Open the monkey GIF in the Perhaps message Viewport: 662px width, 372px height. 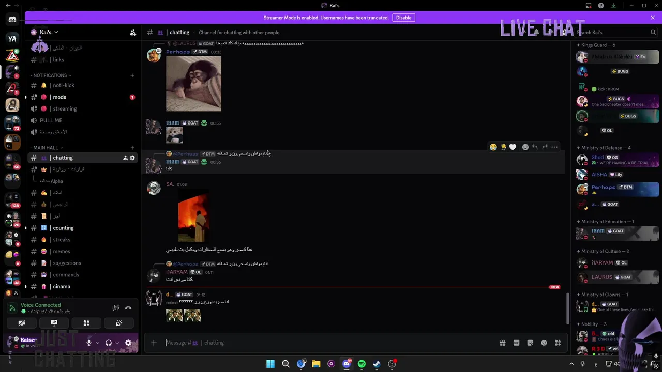click(x=193, y=83)
